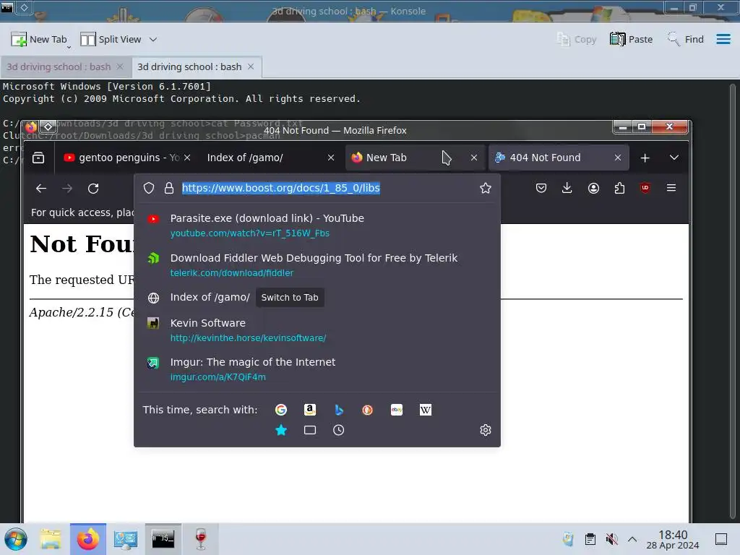Reload the page in Firefox
This screenshot has height=555, width=740.
coord(93,189)
